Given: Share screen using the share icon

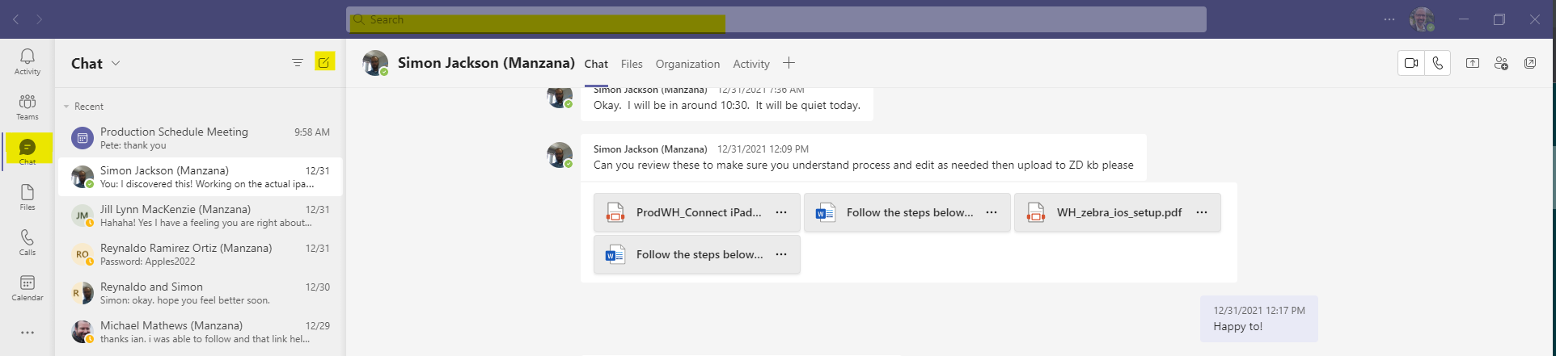Looking at the screenshot, I should pos(1473,63).
